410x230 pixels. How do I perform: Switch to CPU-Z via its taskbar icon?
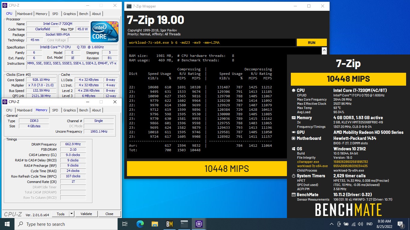pos(199,224)
